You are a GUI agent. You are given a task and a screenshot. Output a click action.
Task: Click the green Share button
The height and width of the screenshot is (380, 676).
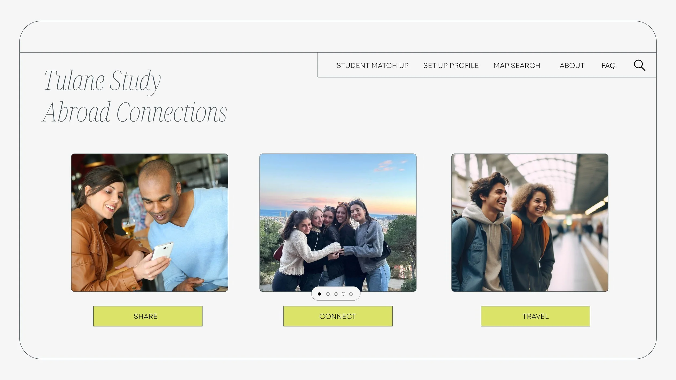(x=148, y=316)
